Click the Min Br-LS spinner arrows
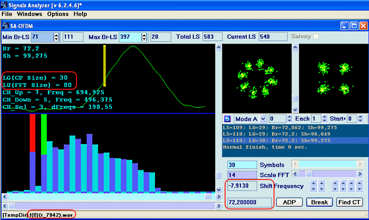The image size is (369, 220). click(57, 37)
